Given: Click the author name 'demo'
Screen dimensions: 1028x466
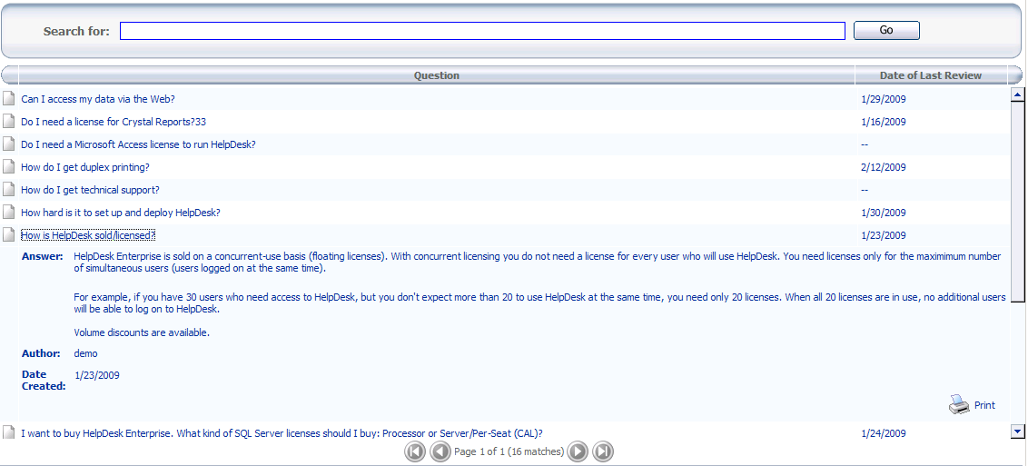Looking at the screenshot, I should coord(86,354).
